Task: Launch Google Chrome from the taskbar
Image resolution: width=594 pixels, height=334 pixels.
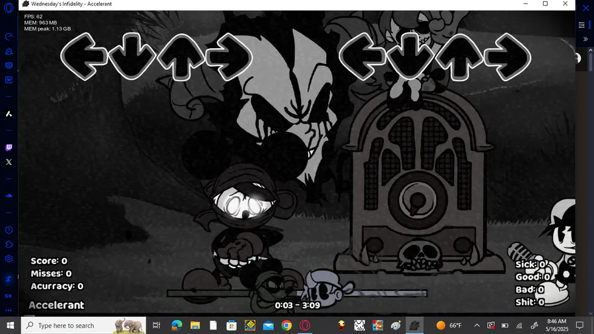Action: pyautogui.click(x=286, y=325)
